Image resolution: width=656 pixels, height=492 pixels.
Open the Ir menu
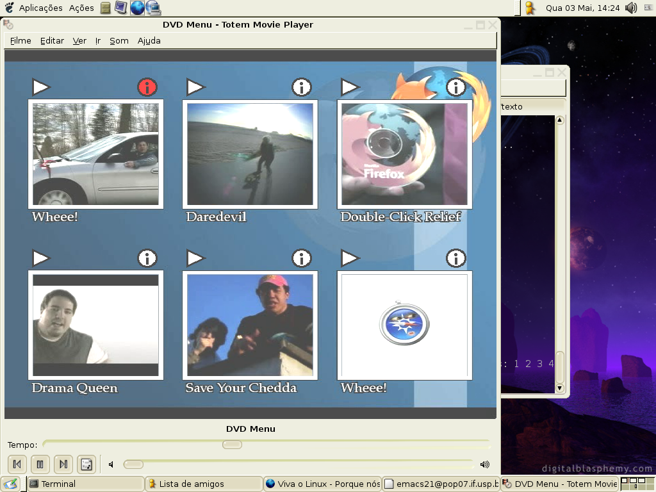pyautogui.click(x=98, y=40)
